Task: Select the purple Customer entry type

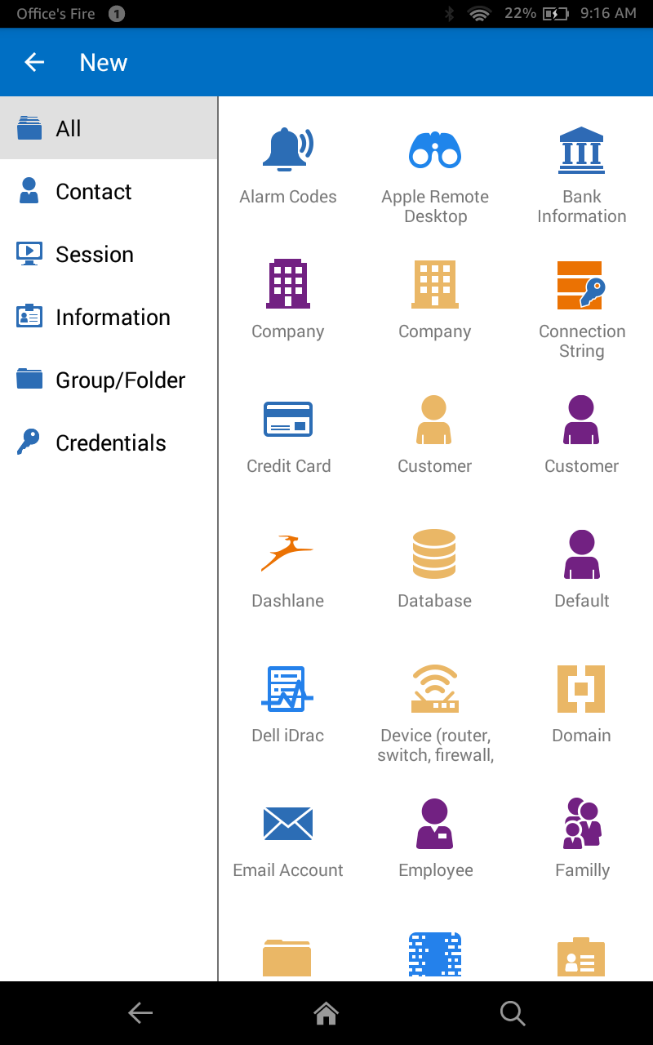Action: (581, 433)
